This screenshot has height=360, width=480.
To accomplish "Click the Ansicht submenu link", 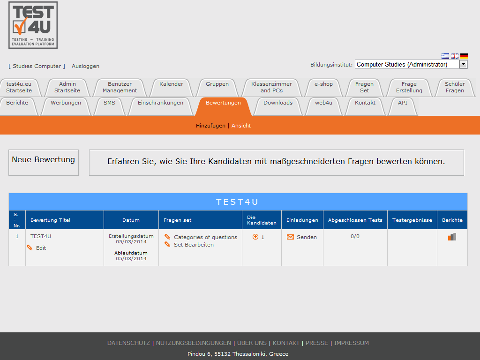I will (x=241, y=126).
